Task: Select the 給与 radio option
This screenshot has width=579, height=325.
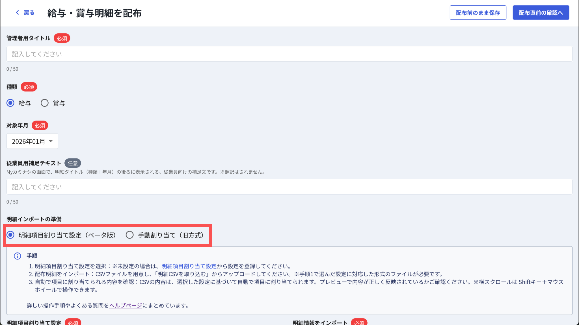Action: coord(10,103)
